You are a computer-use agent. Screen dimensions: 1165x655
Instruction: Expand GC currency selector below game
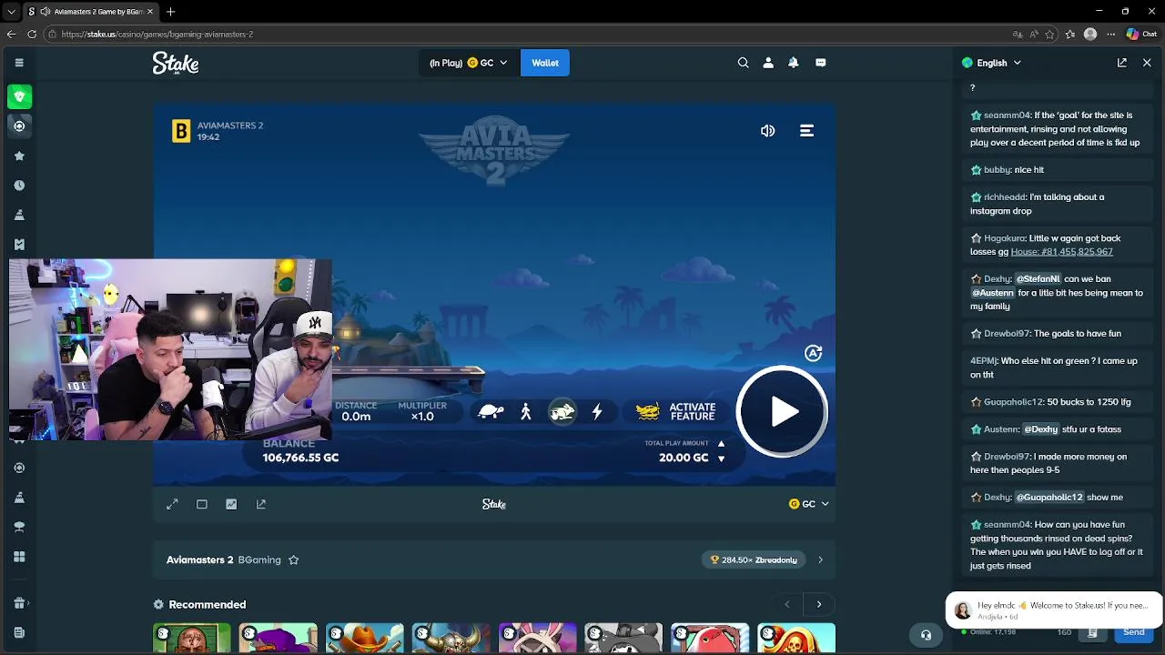(809, 504)
